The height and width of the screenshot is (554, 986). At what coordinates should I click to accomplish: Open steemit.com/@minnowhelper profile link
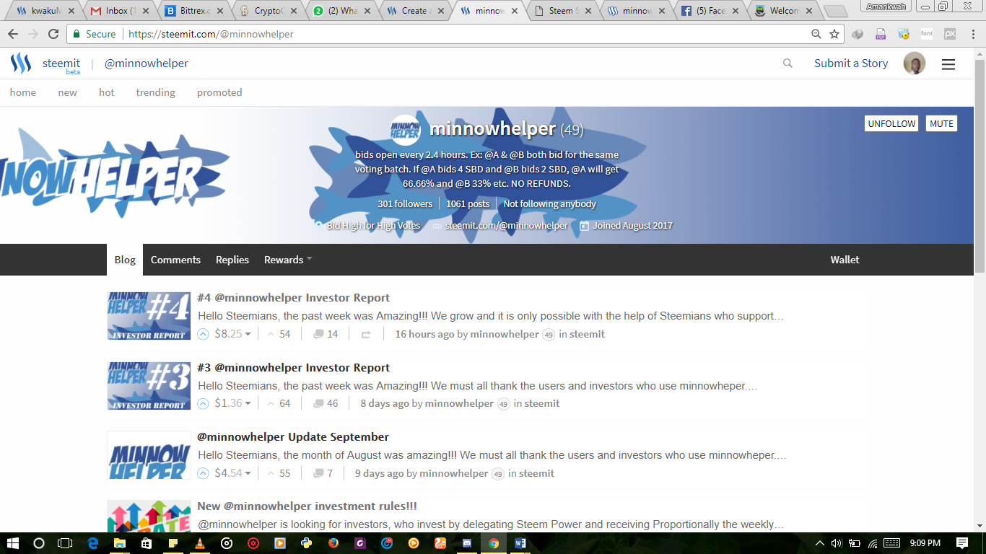[x=507, y=225]
